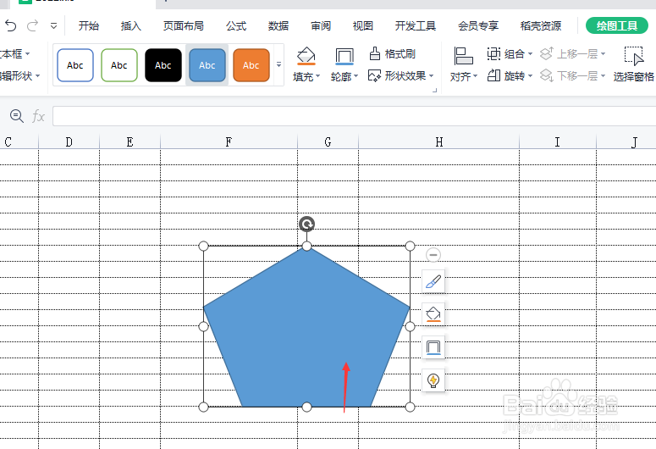The height and width of the screenshot is (449, 656).
Task: Open the 开发工具 tab
Action: (x=416, y=26)
